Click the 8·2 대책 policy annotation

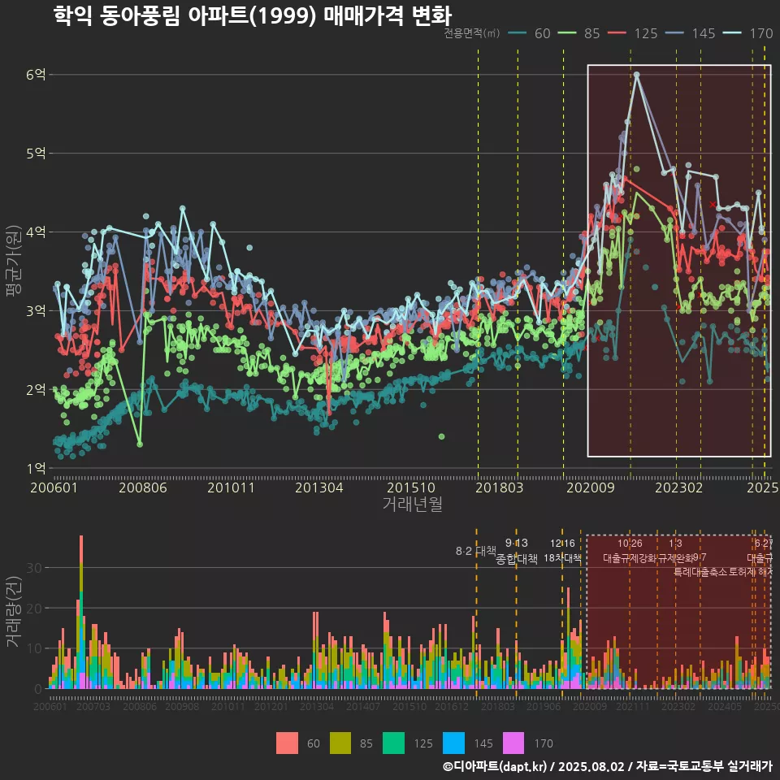tap(476, 551)
